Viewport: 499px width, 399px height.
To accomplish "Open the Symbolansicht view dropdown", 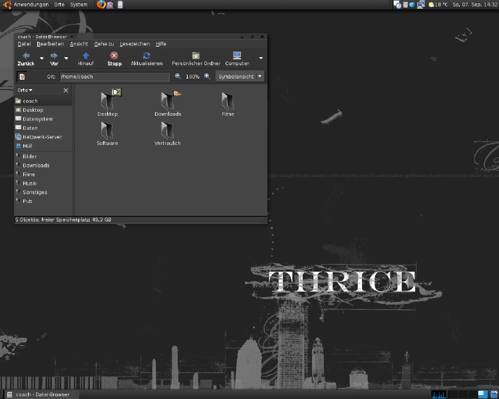I will click(240, 76).
